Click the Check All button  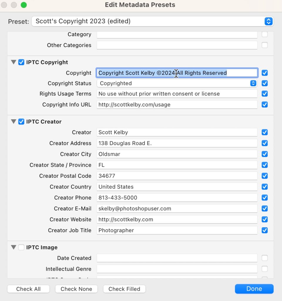pyautogui.click(x=28, y=289)
